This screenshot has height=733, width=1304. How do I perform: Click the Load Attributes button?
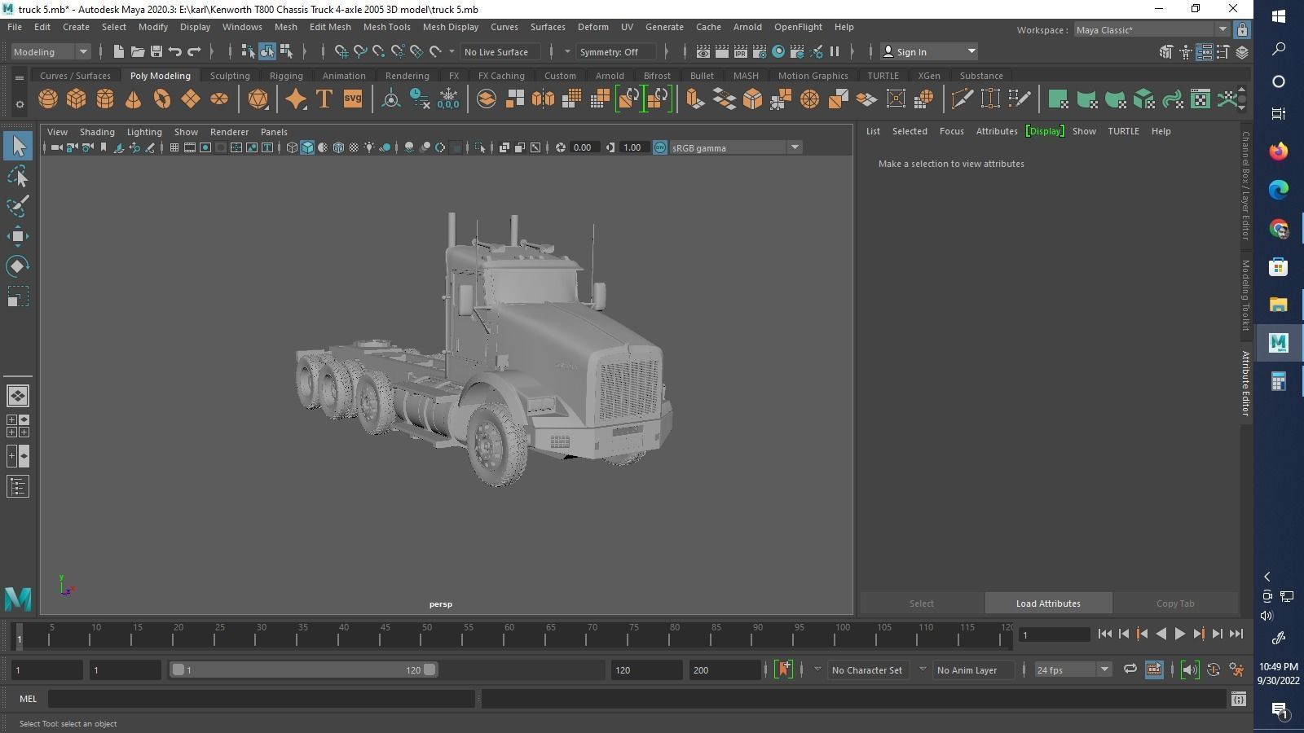point(1048,604)
